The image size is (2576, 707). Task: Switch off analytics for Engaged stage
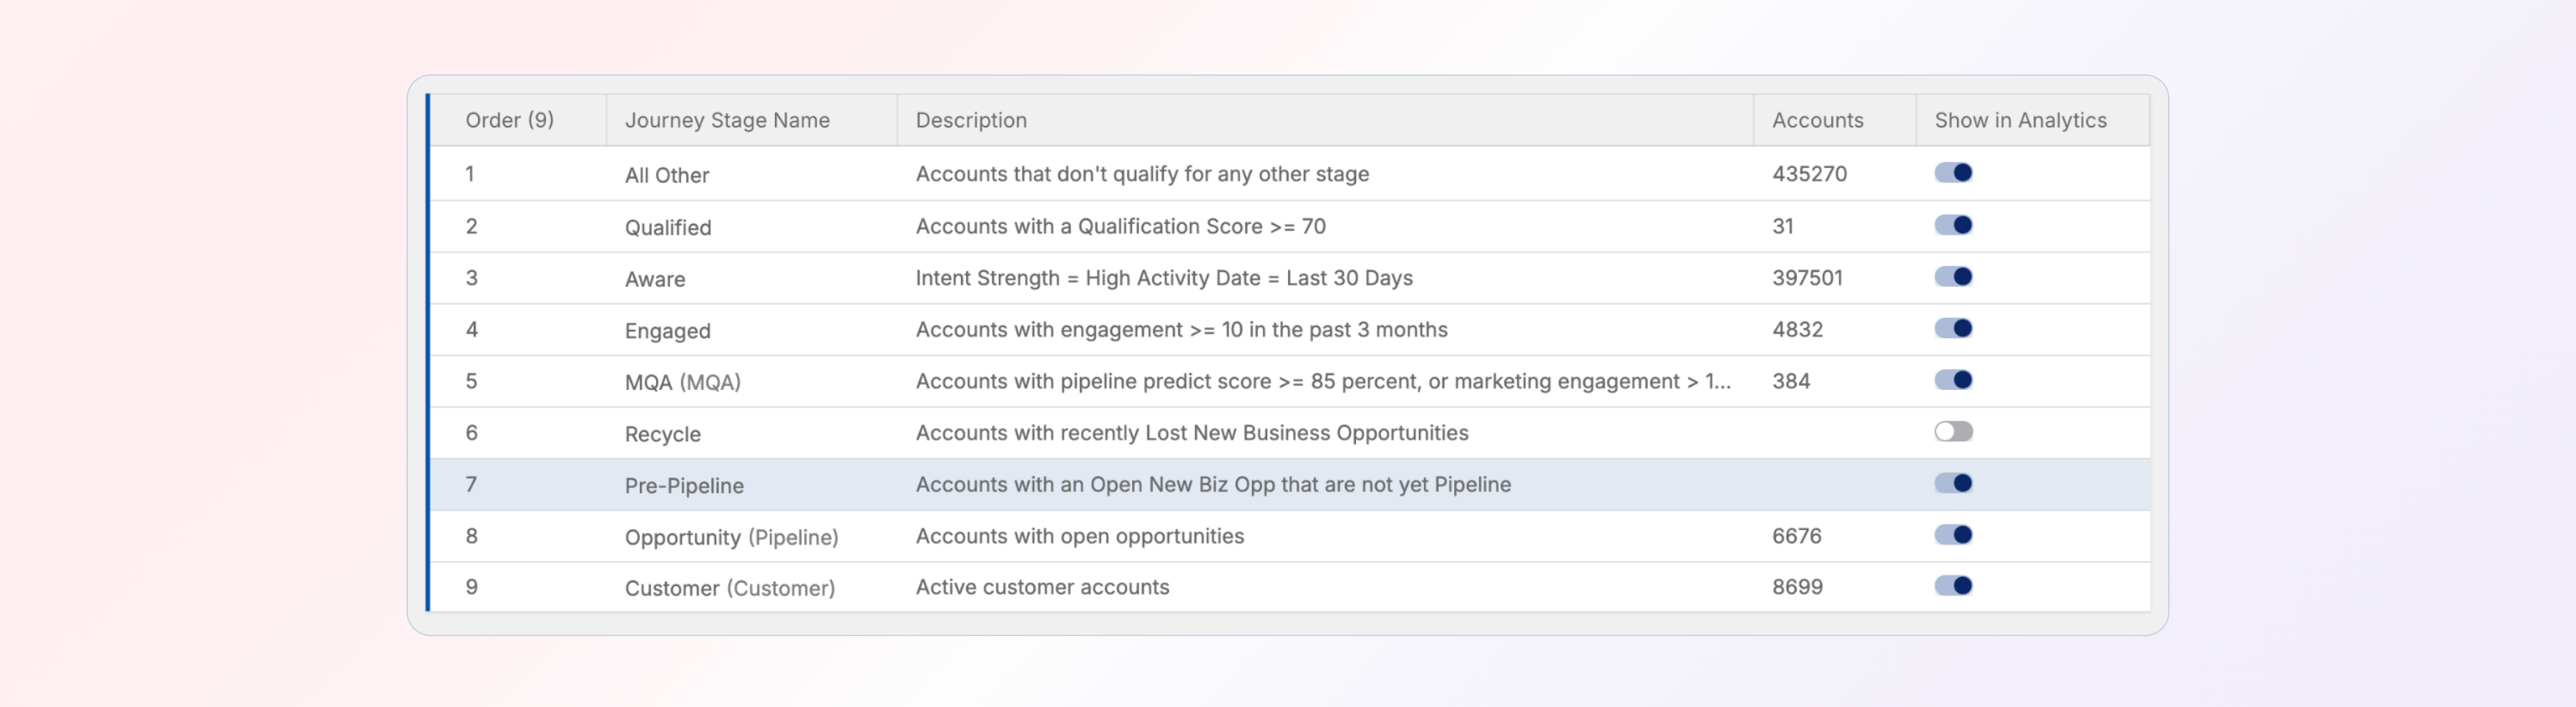tap(1952, 329)
